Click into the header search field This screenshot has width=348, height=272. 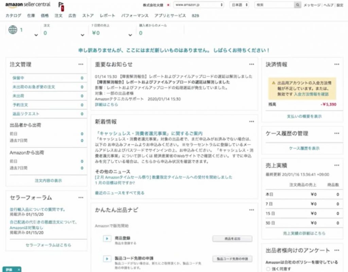point(274,5)
